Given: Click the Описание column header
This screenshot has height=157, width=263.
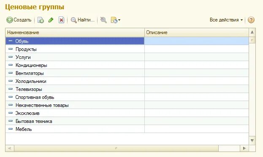Looking at the screenshot, I should tap(197, 32).
